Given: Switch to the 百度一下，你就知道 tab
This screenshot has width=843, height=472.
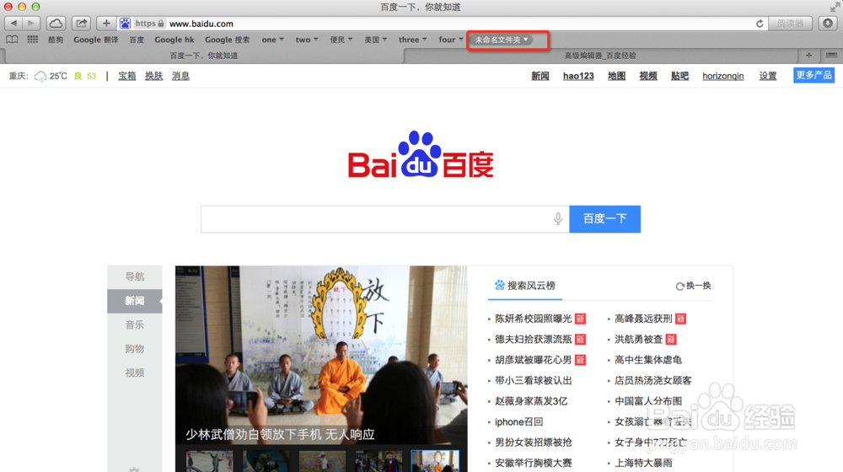Looking at the screenshot, I should pos(204,56).
